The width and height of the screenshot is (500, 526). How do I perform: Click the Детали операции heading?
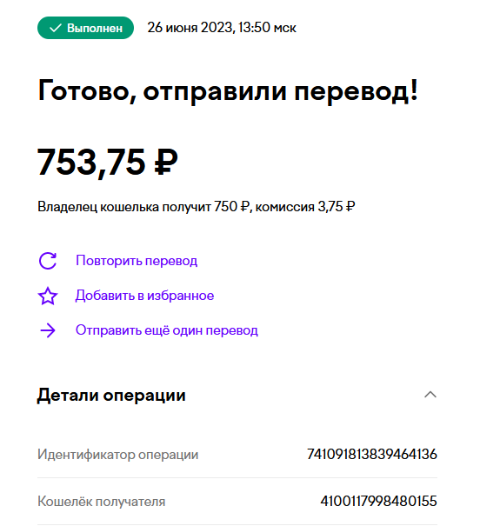tap(111, 396)
